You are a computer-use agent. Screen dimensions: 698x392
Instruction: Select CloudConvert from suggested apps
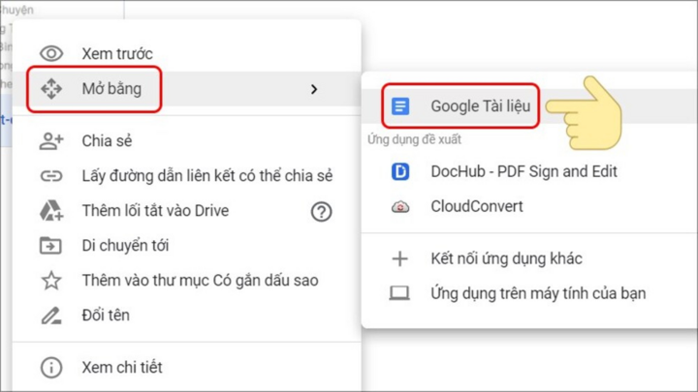click(529, 207)
